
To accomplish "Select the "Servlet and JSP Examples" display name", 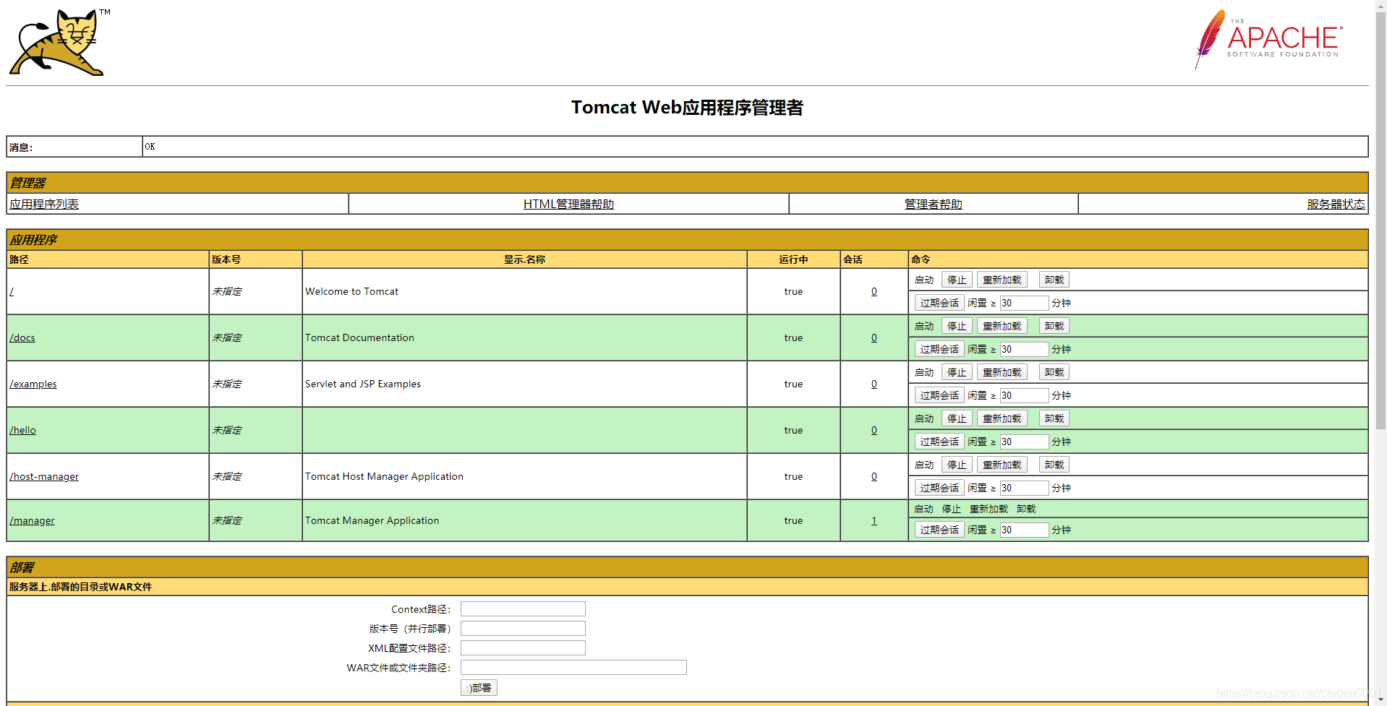I will point(363,384).
